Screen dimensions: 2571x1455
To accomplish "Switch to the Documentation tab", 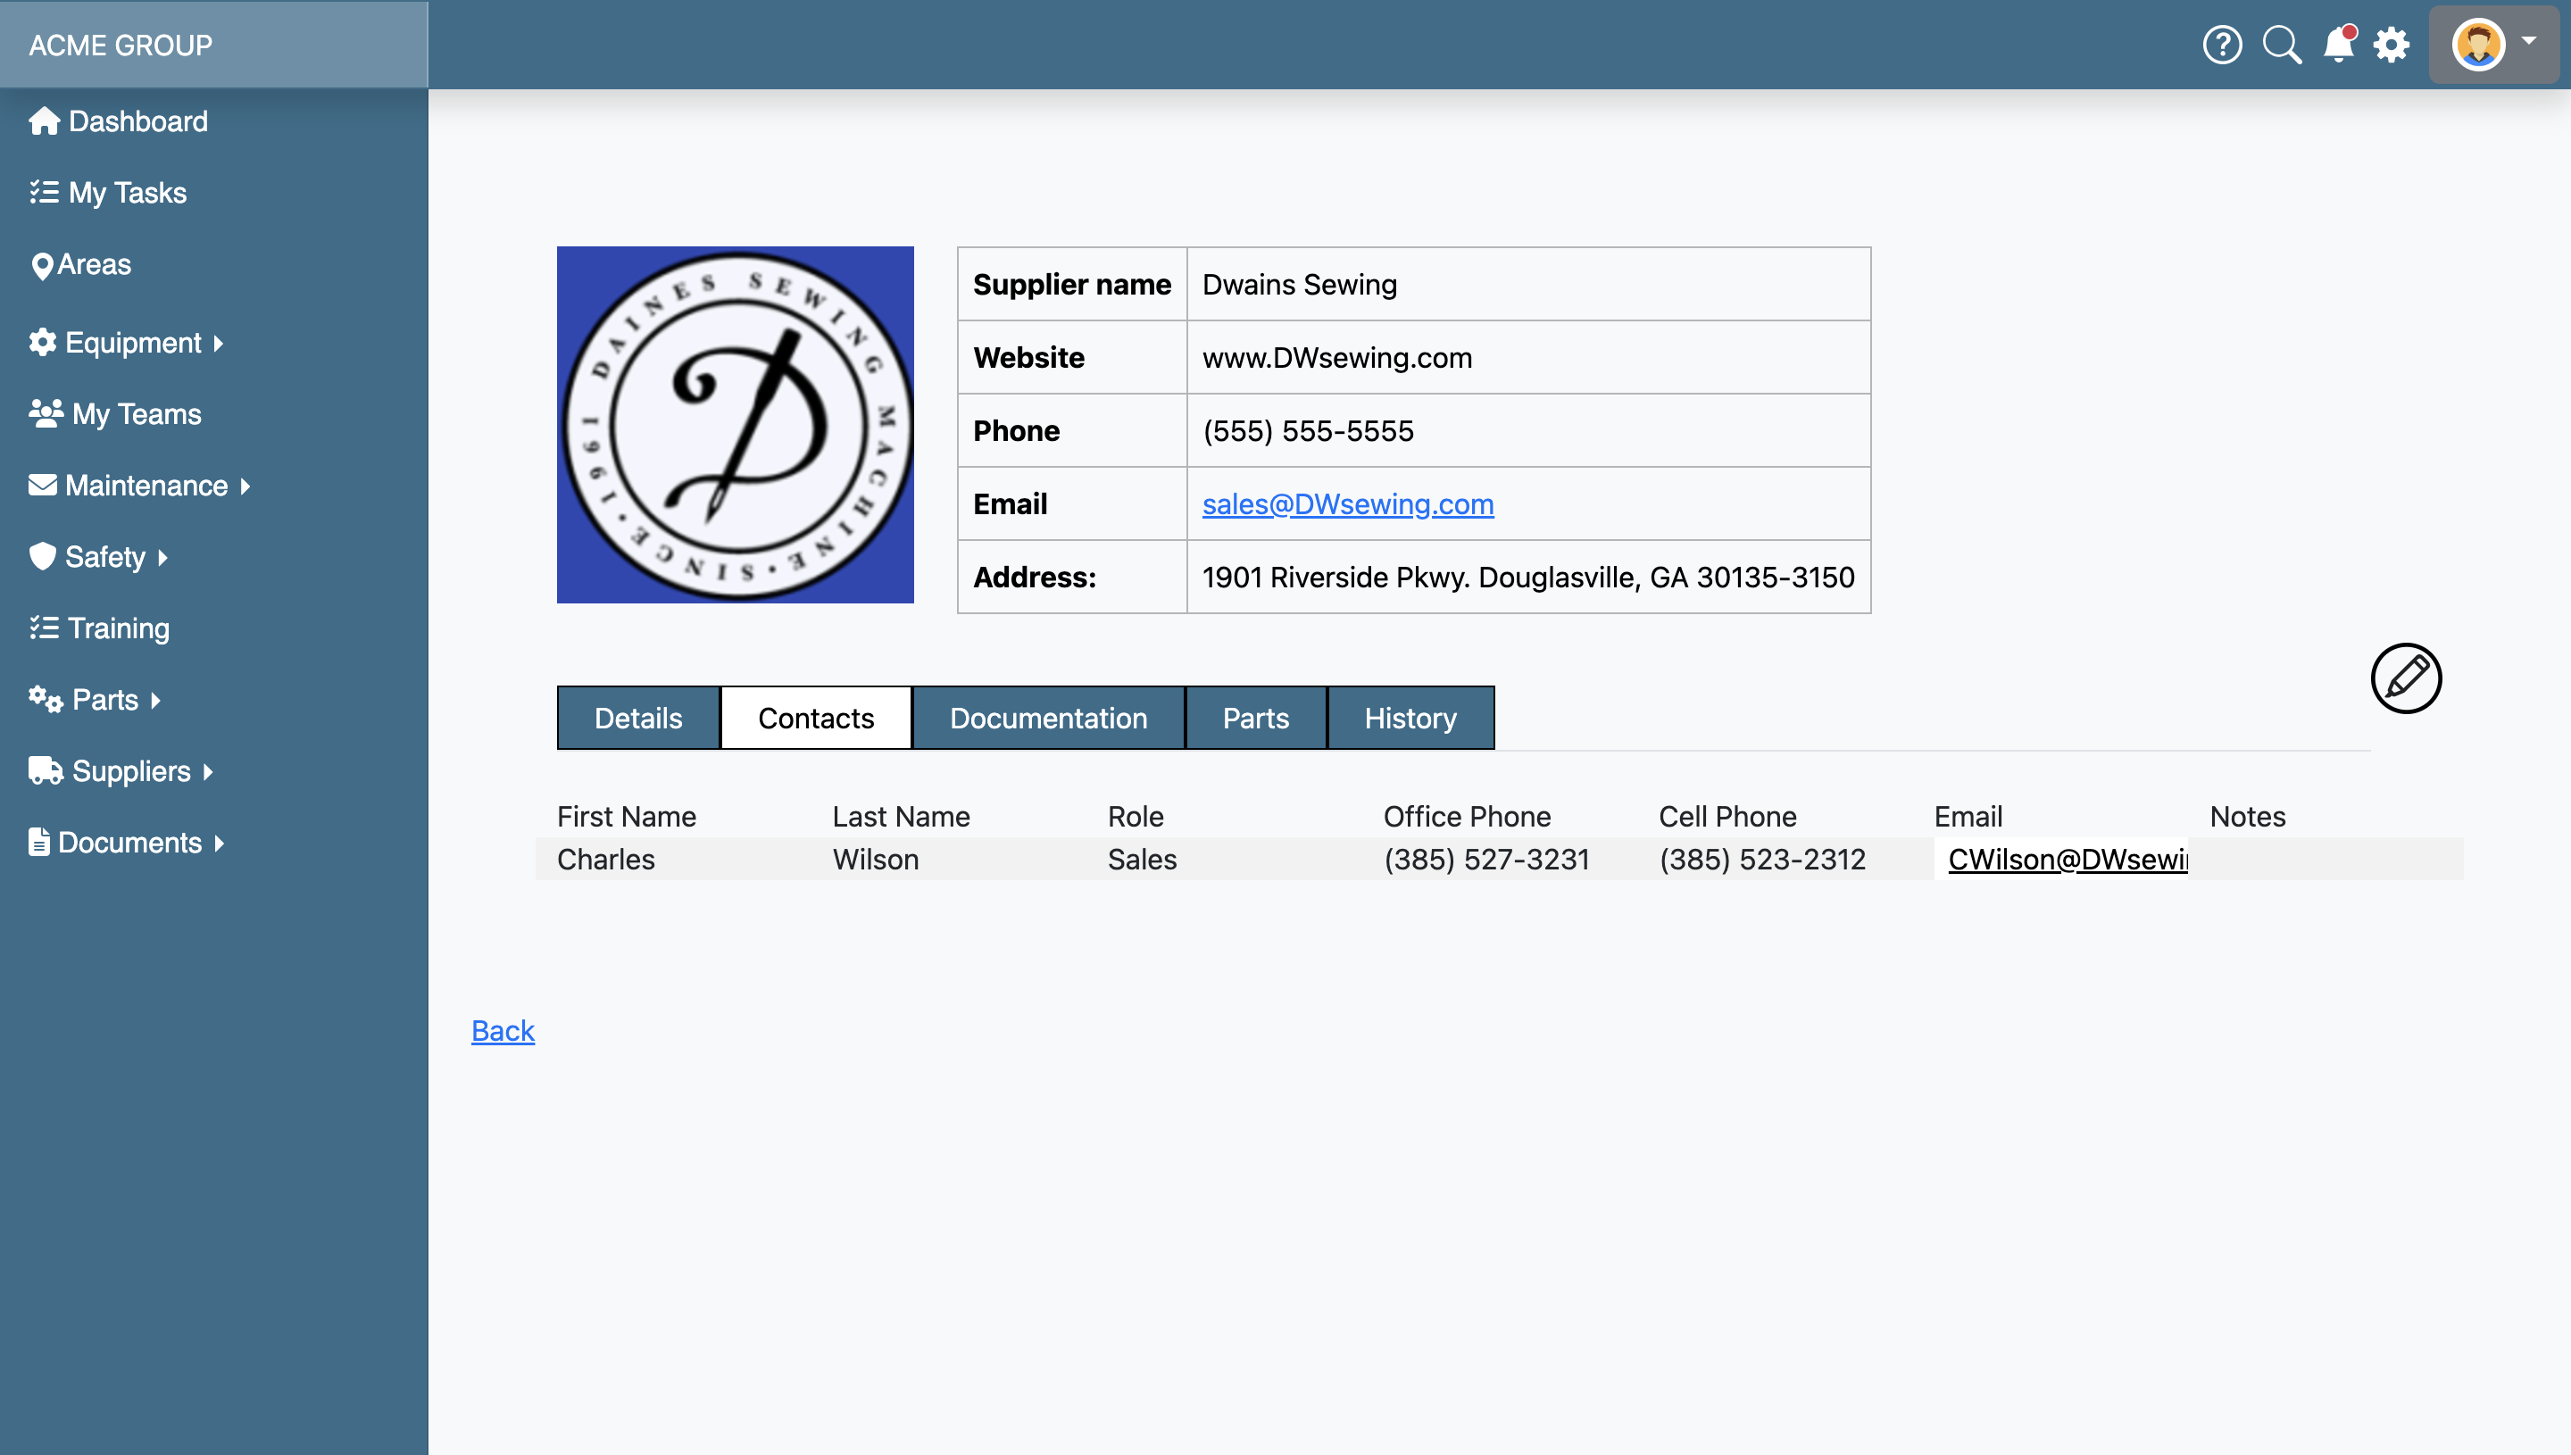I will coord(1047,718).
